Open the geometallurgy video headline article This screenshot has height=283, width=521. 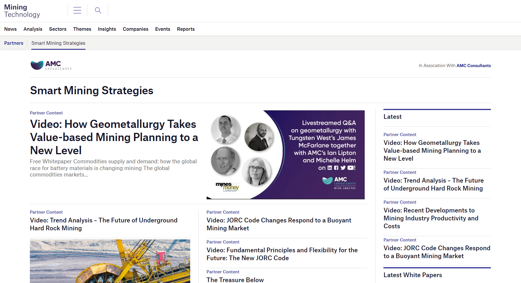point(114,137)
